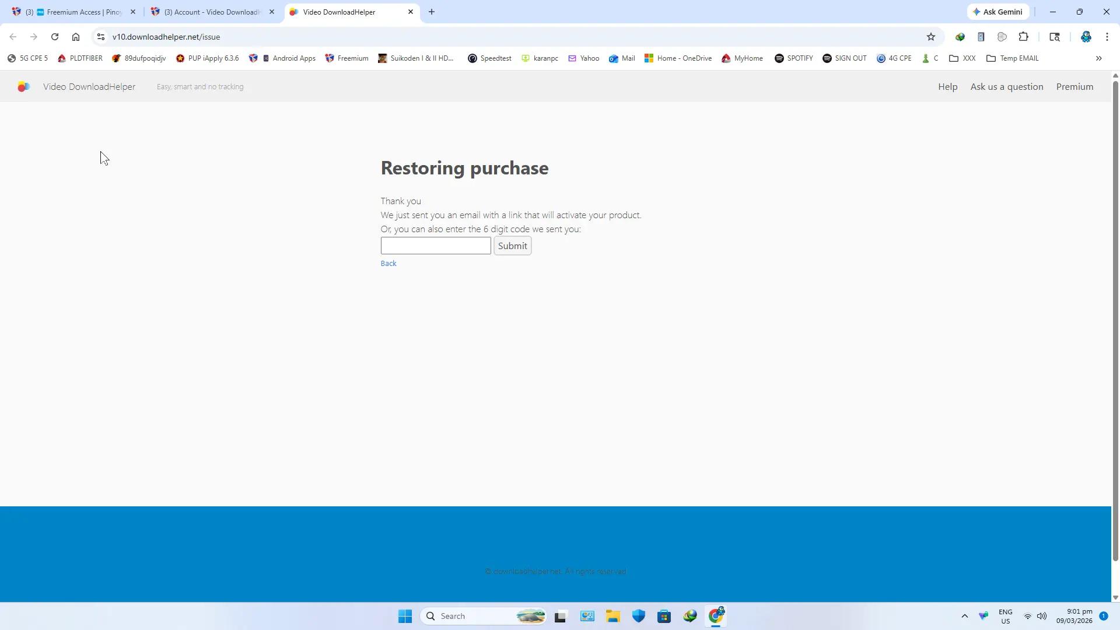Expand the Temp EMAIL bookmarks folder
The image size is (1120, 630).
[1013, 58]
